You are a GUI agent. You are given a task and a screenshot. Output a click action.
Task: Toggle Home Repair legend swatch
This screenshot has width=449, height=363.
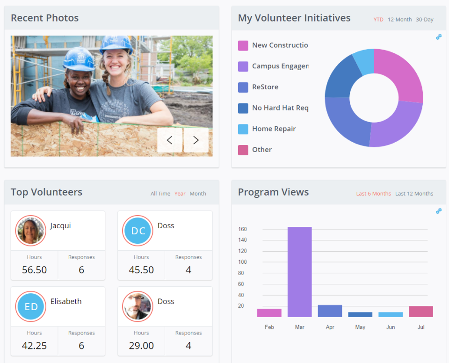coord(243,129)
